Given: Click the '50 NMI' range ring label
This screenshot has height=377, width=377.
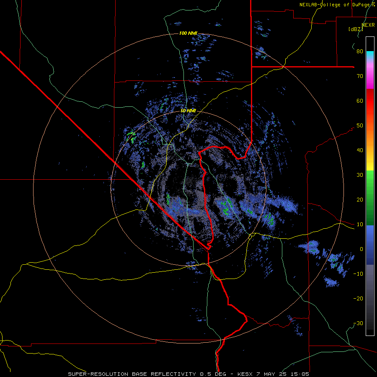Looking at the screenshot, I should click(188, 111).
